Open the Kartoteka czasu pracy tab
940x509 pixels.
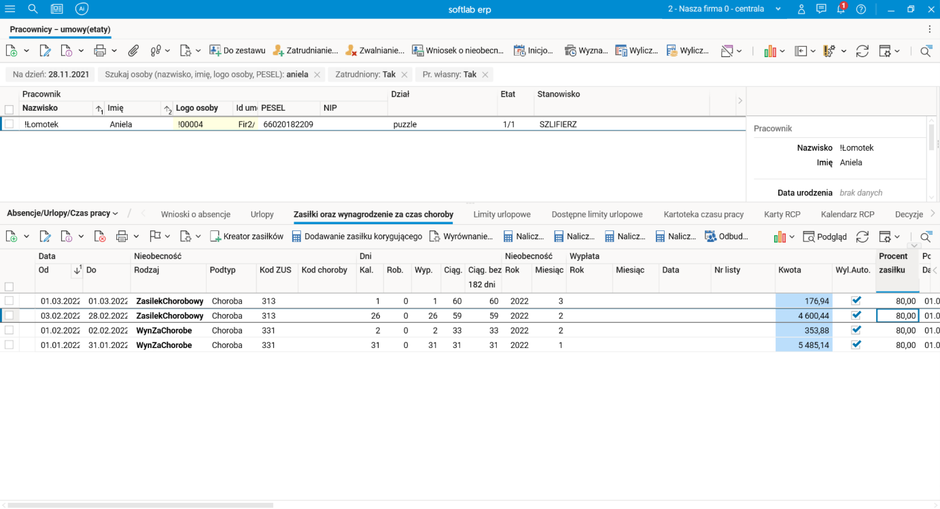(x=703, y=214)
